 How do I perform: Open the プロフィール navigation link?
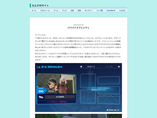click(x=45, y=10)
